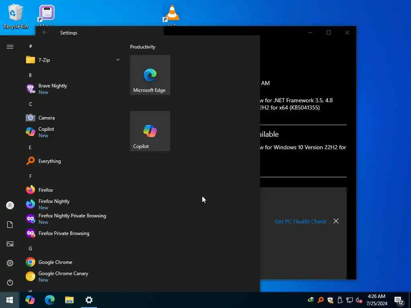Image resolution: width=411 pixels, height=308 pixels.
Task: Click the Windows Start button
Action: pos(10,300)
